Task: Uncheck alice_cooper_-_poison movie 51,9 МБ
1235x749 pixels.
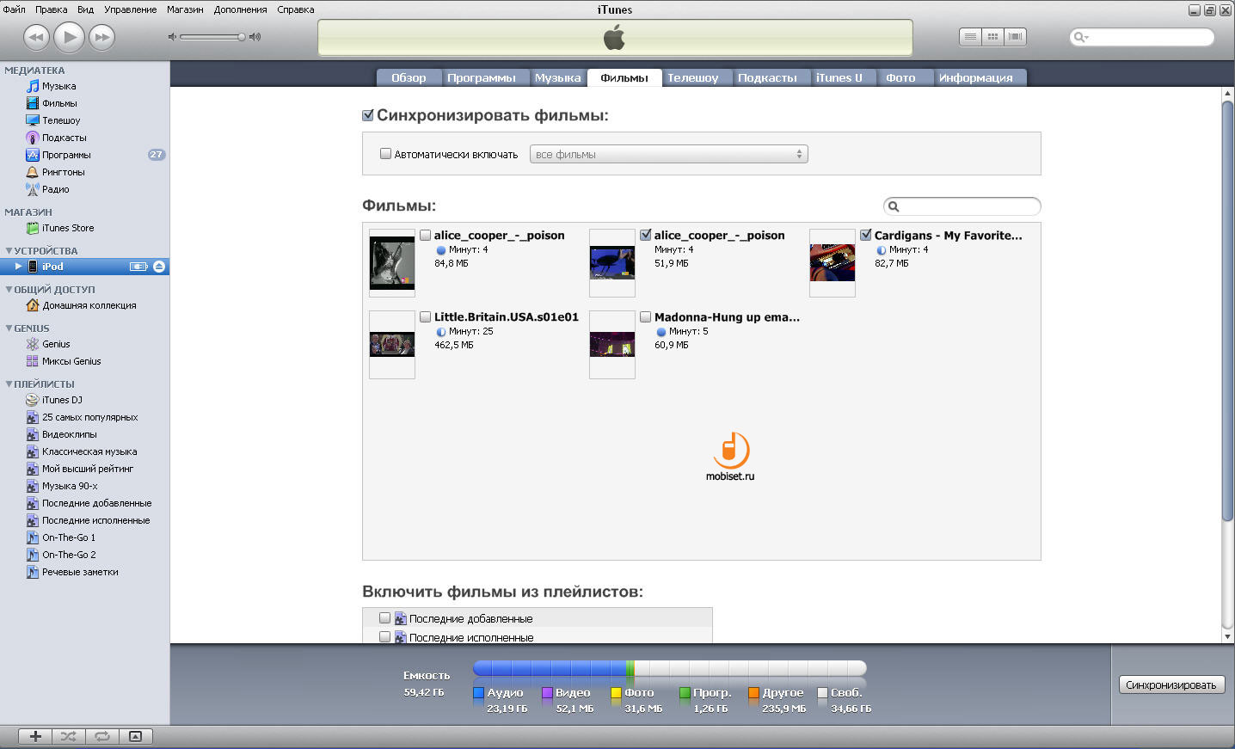Action: click(x=645, y=235)
